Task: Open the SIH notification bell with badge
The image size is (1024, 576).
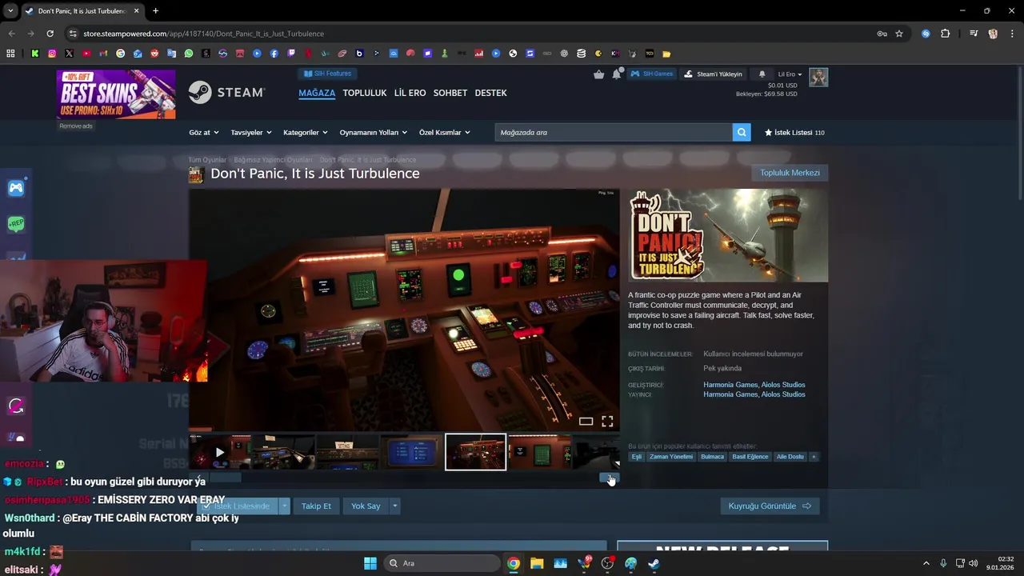Action: pyautogui.click(x=617, y=74)
